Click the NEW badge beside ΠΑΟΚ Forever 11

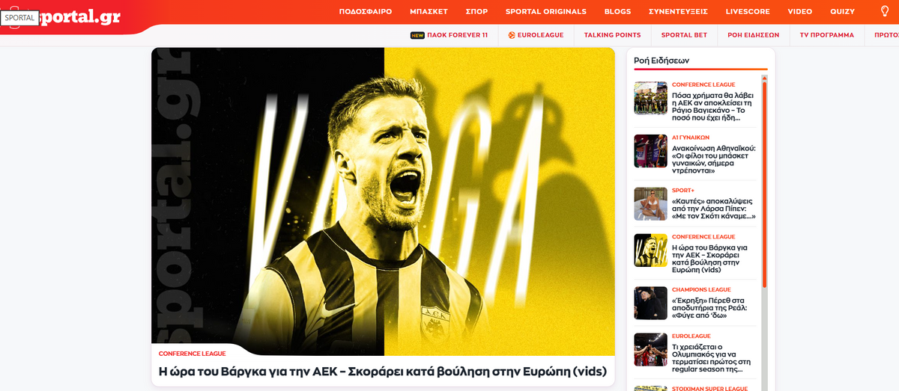[417, 35]
